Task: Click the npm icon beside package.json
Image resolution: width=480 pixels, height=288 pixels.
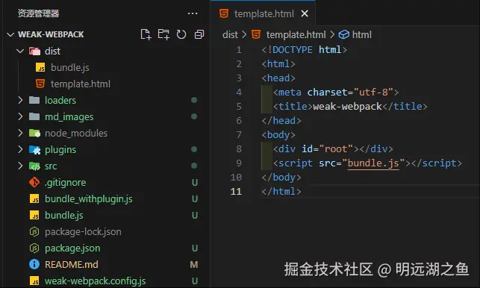Action: [34, 248]
